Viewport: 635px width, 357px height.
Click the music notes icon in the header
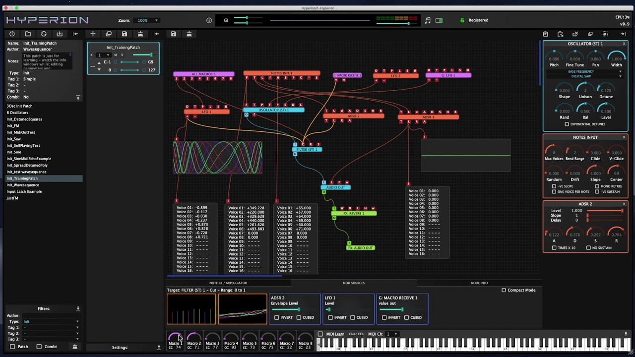click(428, 20)
